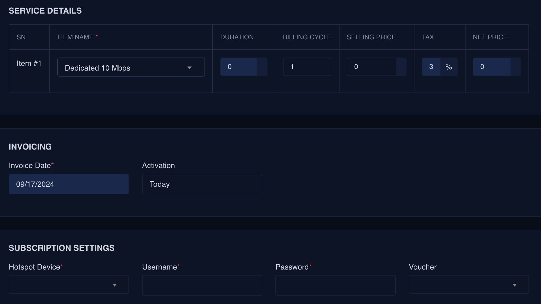Click the Net Price column header
Screen dimensions: 541x304
[x=490, y=37]
